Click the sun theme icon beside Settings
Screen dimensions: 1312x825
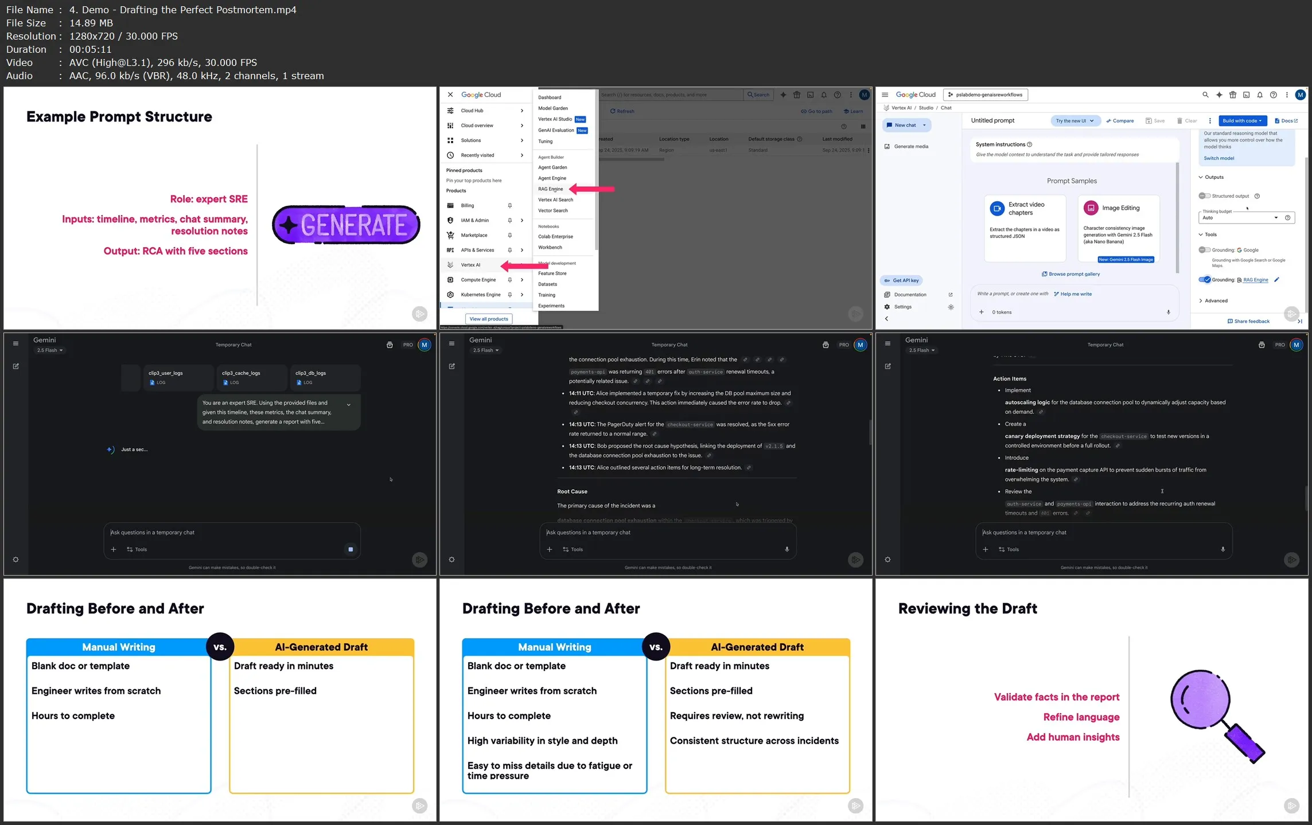click(951, 307)
